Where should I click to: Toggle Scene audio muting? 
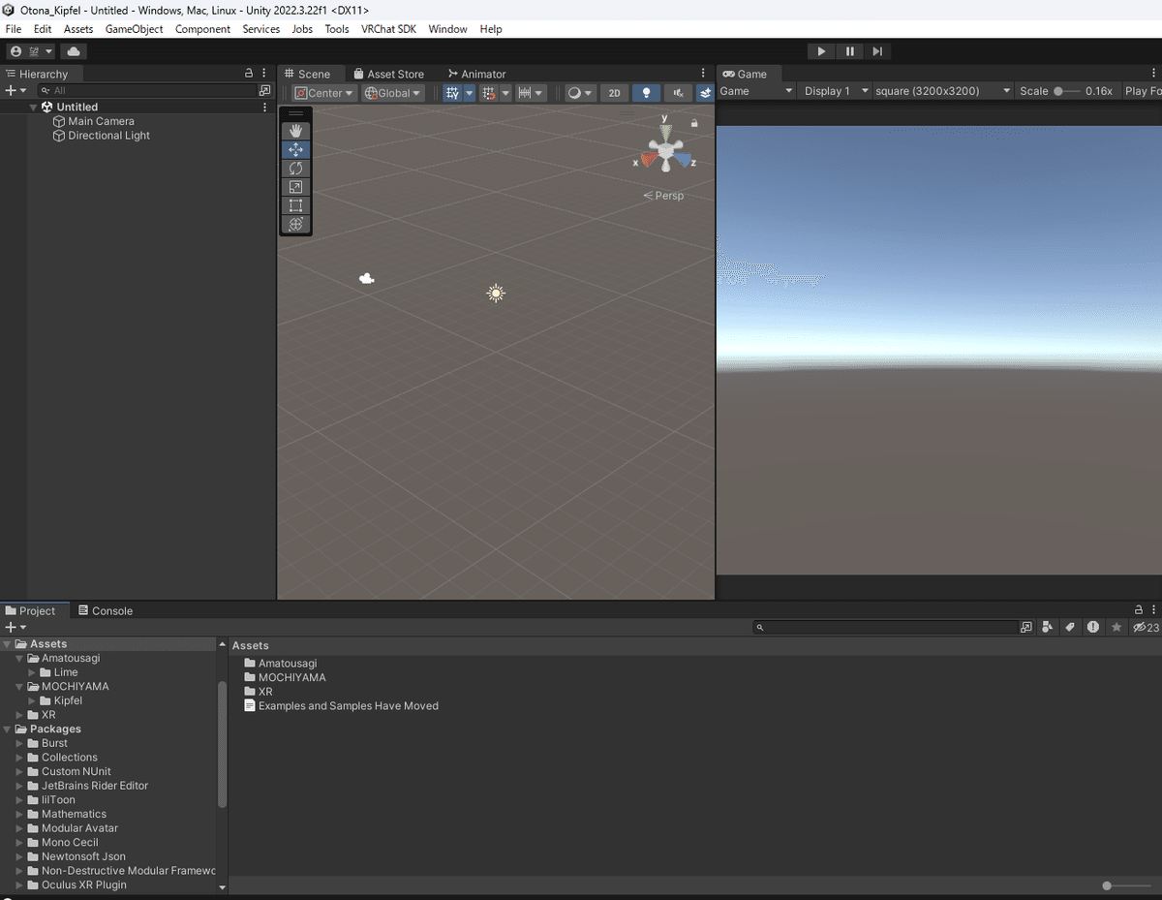tap(678, 93)
